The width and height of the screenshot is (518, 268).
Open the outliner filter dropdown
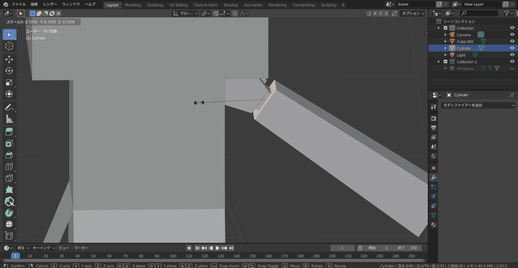pyautogui.click(x=509, y=13)
